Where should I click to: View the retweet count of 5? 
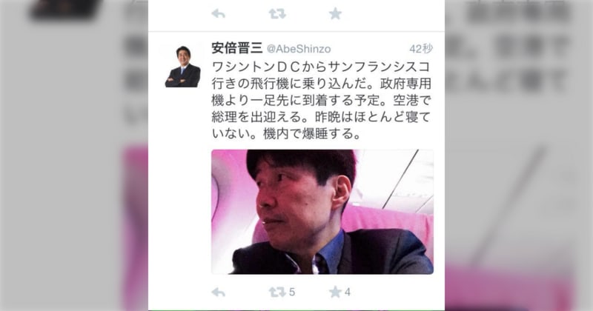[292, 292]
